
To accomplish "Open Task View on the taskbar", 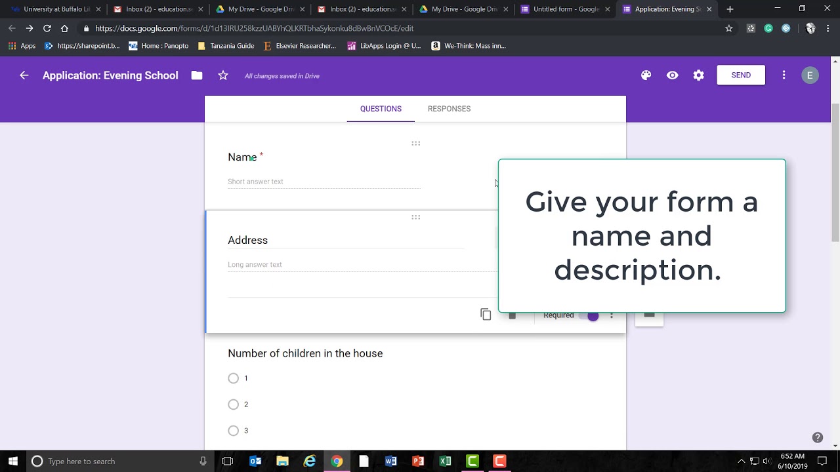I will pos(227,461).
